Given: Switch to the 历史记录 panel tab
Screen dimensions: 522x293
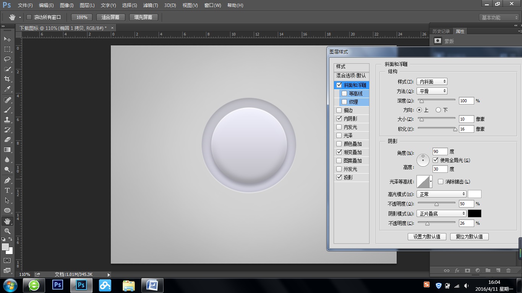Looking at the screenshot, I should click(441, 31).
